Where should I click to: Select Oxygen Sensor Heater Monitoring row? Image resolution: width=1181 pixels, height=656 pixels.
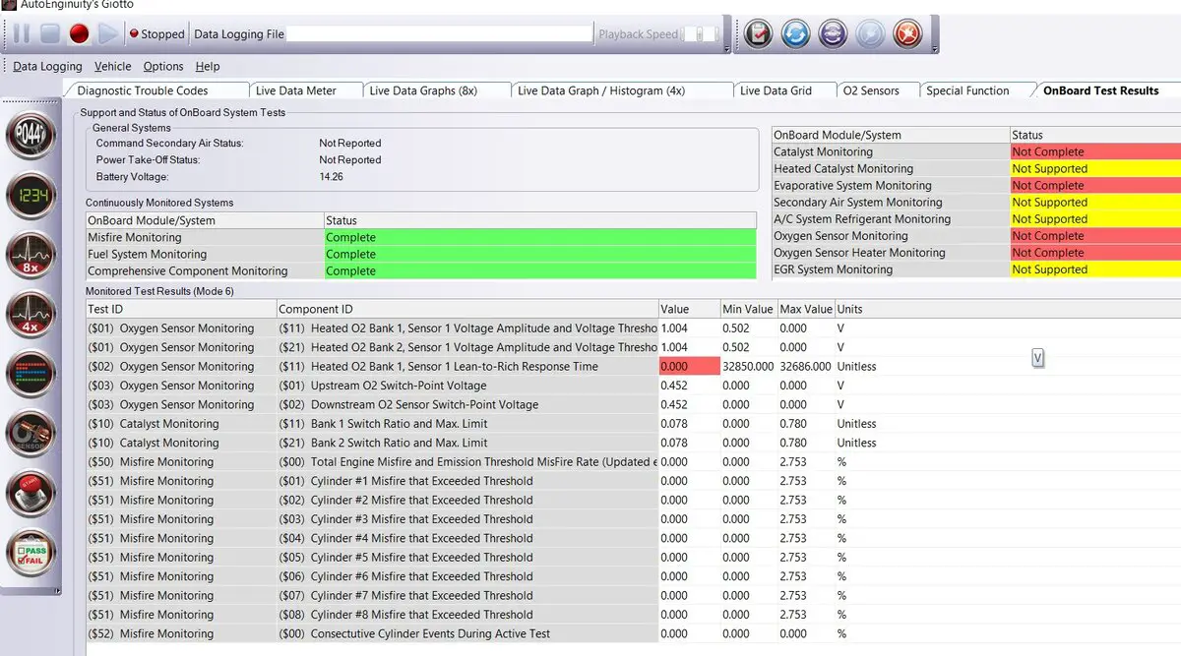(x=976, y=252)
